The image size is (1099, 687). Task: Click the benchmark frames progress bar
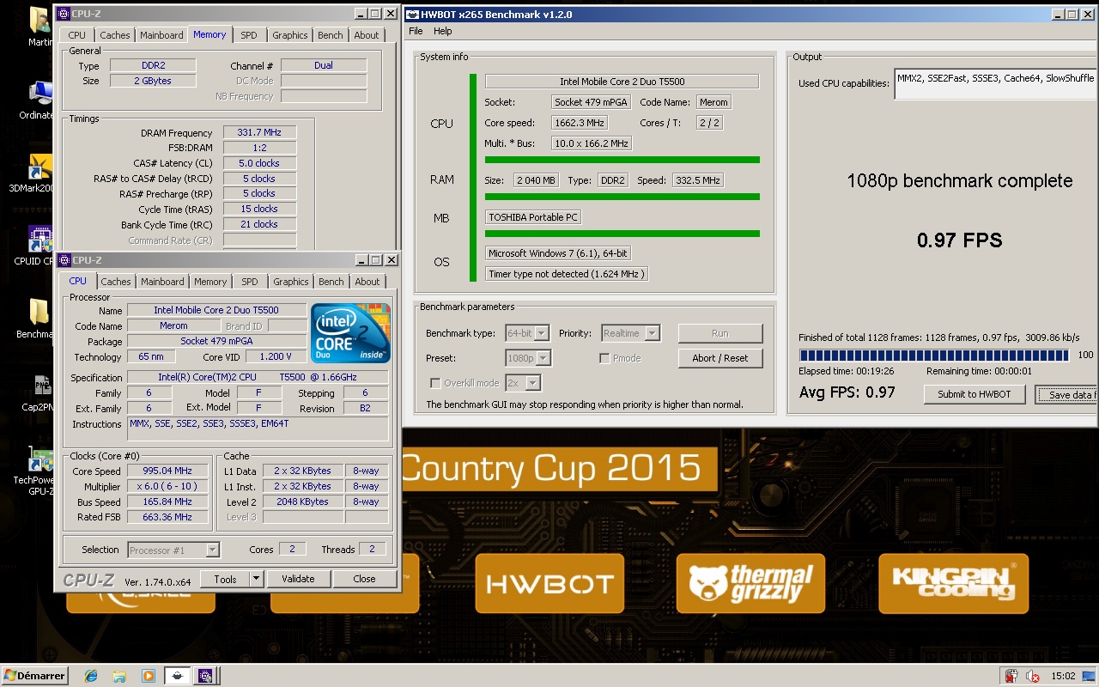point(934,355)
